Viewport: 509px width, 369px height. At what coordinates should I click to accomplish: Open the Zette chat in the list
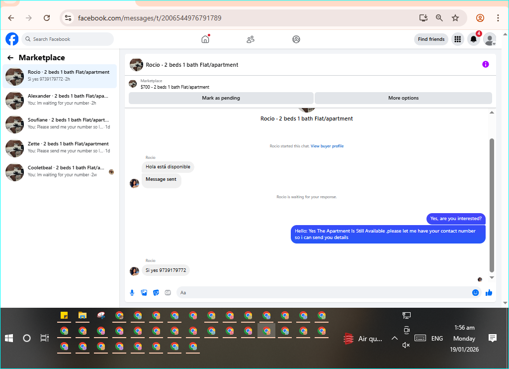tap(60, 148)
